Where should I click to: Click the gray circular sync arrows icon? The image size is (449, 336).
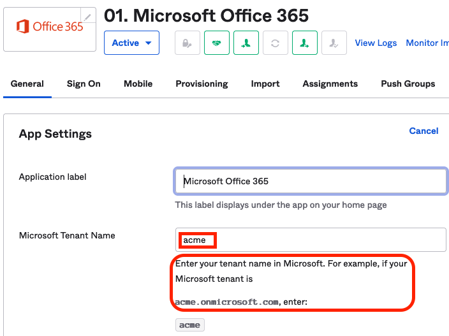coord(276,43)
